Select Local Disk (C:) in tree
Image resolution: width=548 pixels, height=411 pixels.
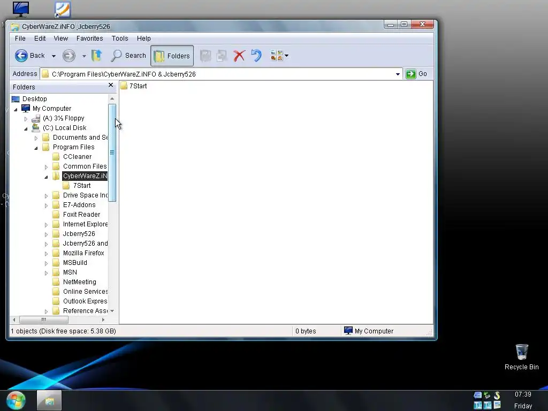coord(64,128)
